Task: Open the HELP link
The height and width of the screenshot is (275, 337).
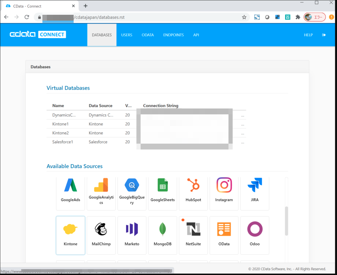Action: tap(308, 35)
